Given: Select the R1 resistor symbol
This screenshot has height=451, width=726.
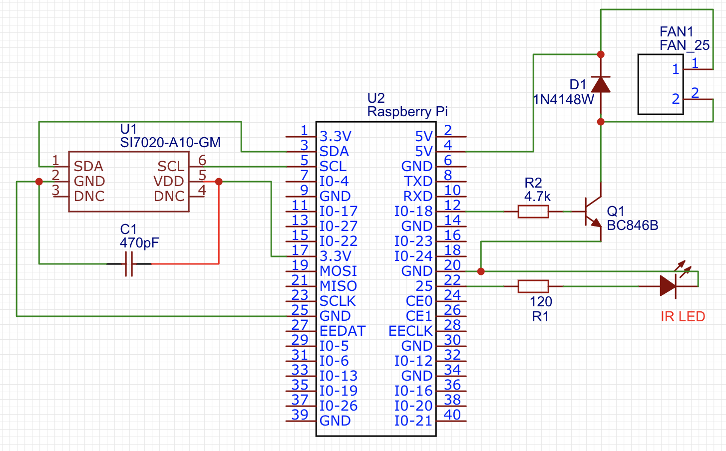Looking at the screenshot, I should (x=533, y=286).
